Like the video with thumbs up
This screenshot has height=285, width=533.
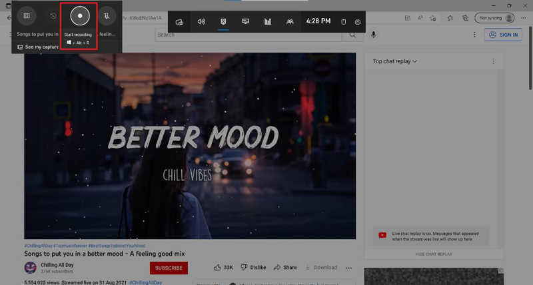tap(219, 268)
